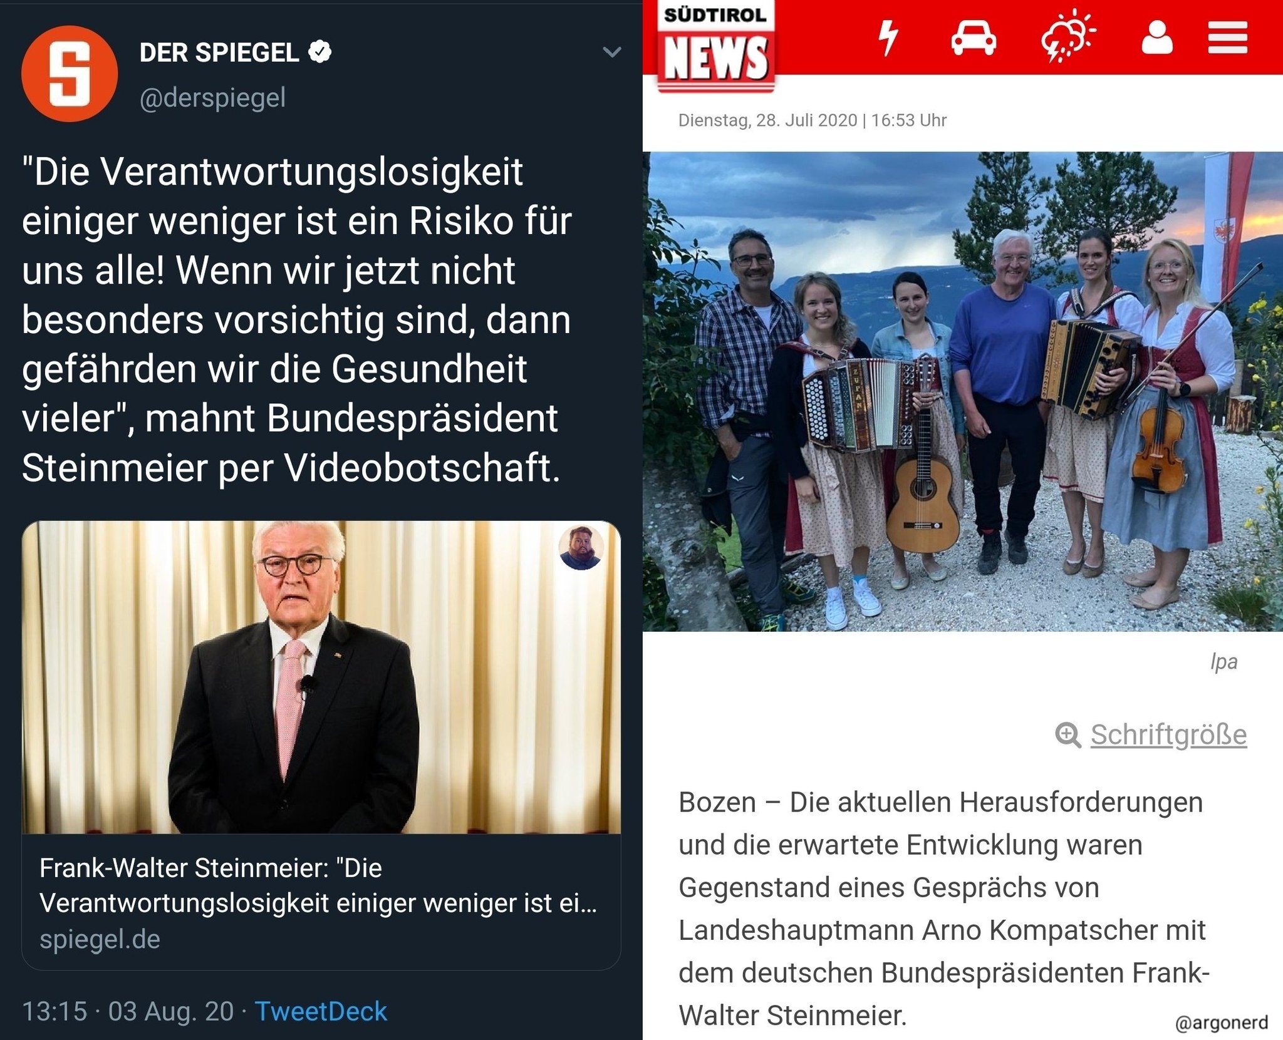Click the spiegel.de link card title

318,885
